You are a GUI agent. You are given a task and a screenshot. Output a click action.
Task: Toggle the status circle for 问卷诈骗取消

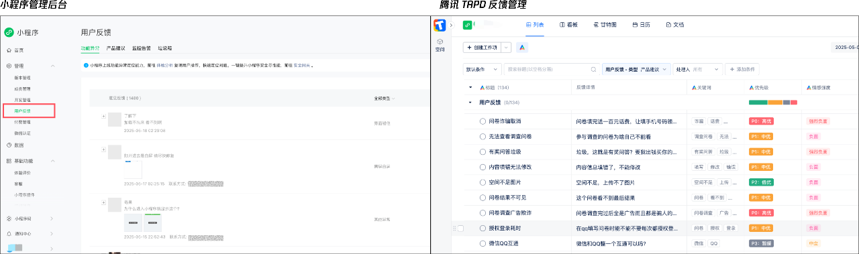pos(483,121)
